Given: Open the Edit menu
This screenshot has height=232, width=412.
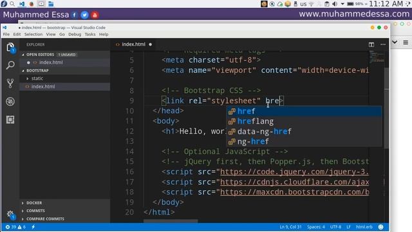Looking at the screenshot, I should click(x=17, y=34).
